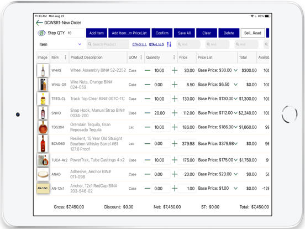Decrease quantity for AN-12x1 anchor
This screenshot has width=305, height=229.
click(x=148, y=189)
